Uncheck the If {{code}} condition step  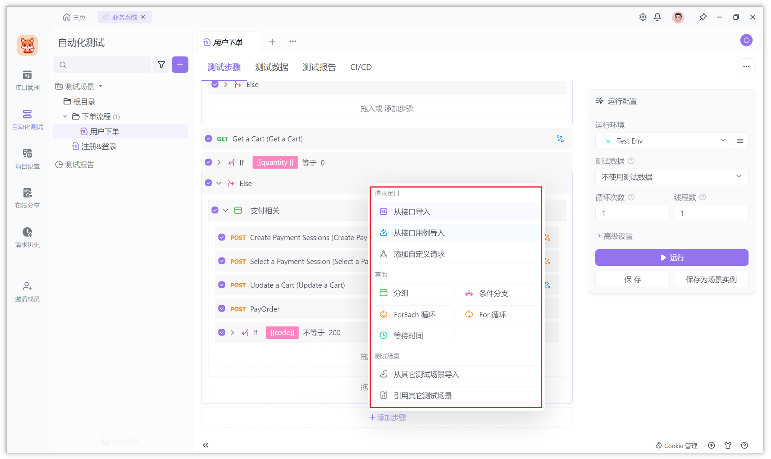[x=221, y=332]
